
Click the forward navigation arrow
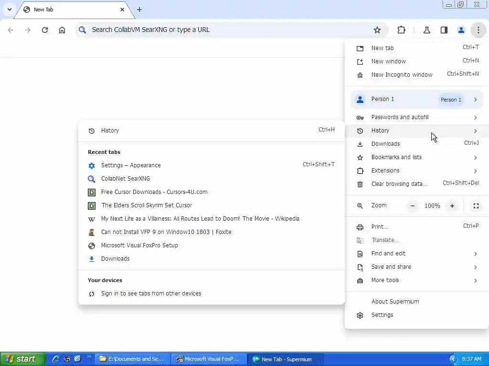28,30
